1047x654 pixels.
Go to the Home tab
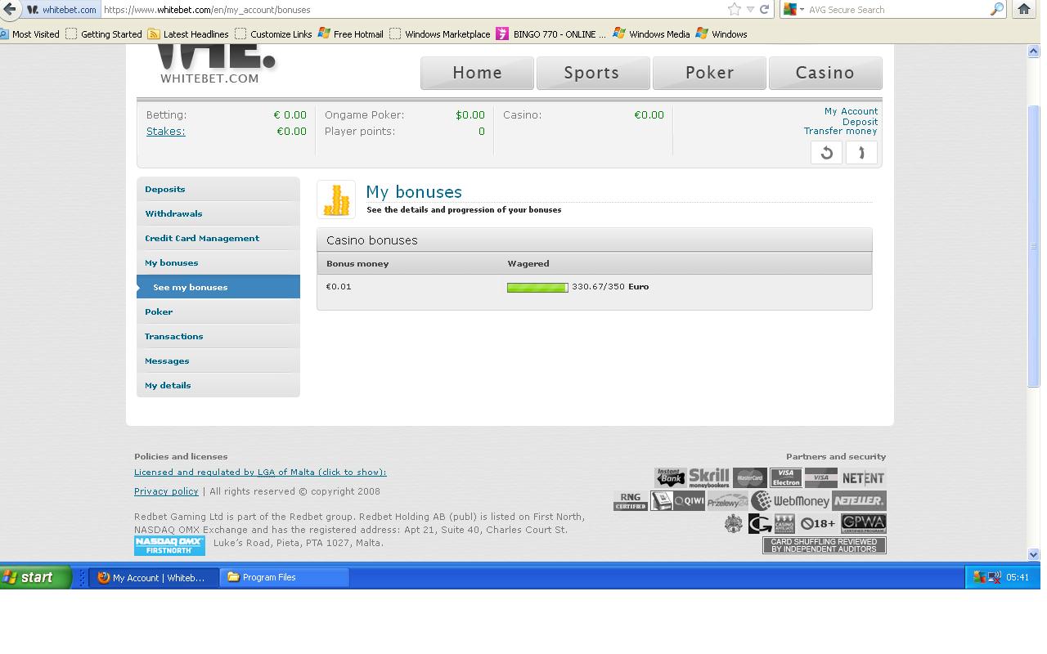477,73
